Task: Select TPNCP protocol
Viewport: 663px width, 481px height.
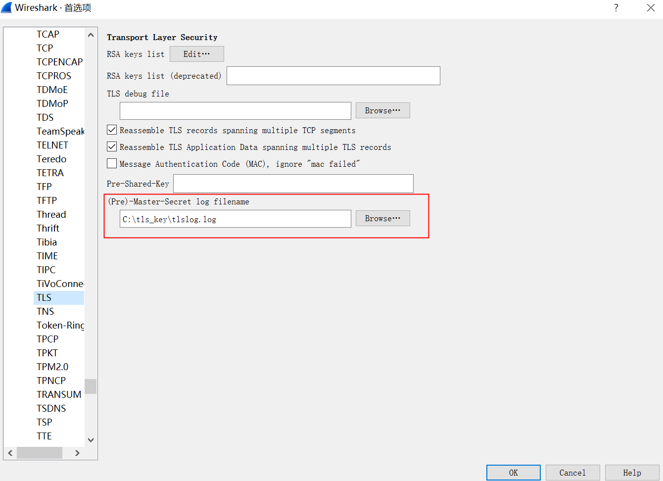Action: 51,381
